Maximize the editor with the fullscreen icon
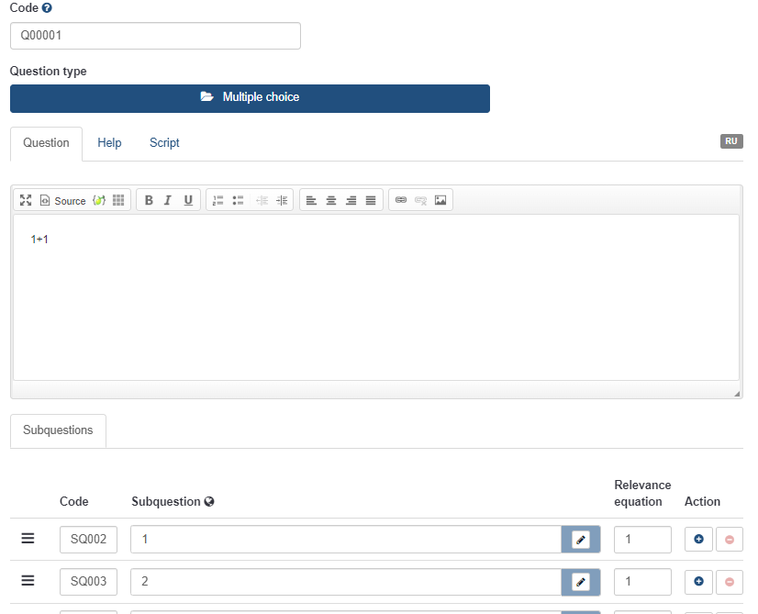Viewport: 758px width, 614px height. pos(26,200)
